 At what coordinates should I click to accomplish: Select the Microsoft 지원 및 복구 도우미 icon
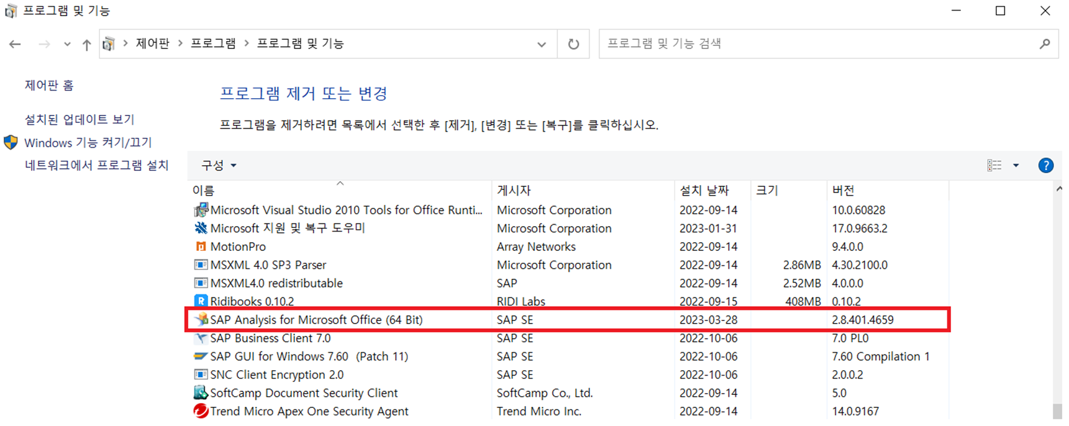pyautogui.click(x=201, y=228)
